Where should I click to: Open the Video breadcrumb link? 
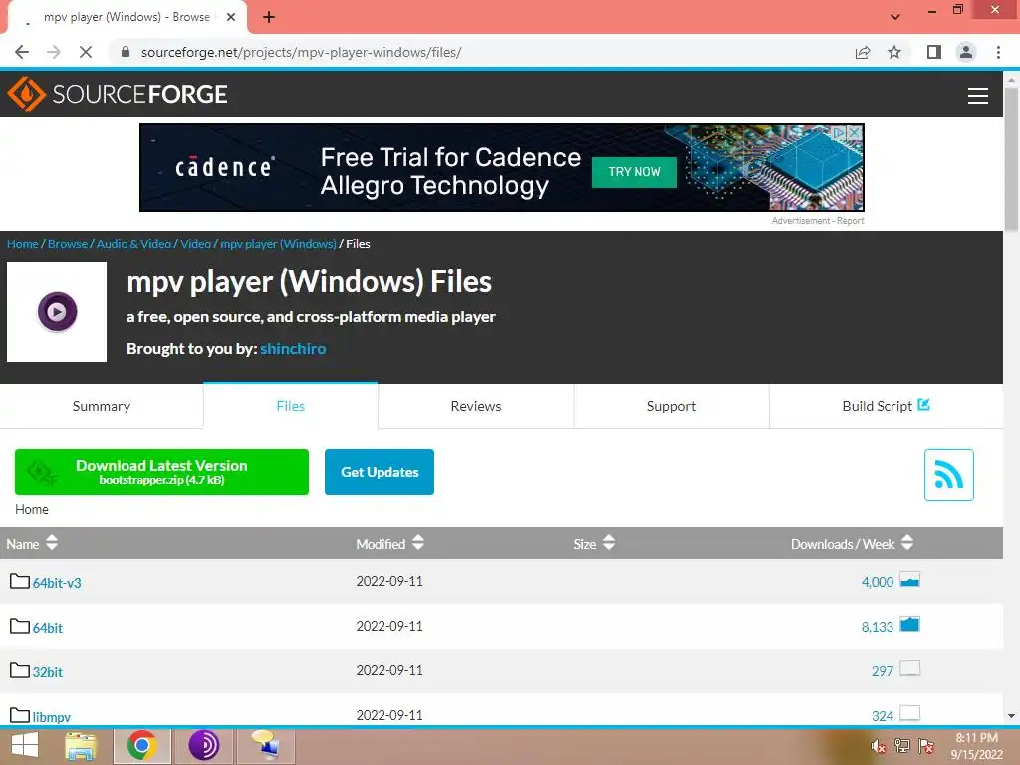[196, 244]
